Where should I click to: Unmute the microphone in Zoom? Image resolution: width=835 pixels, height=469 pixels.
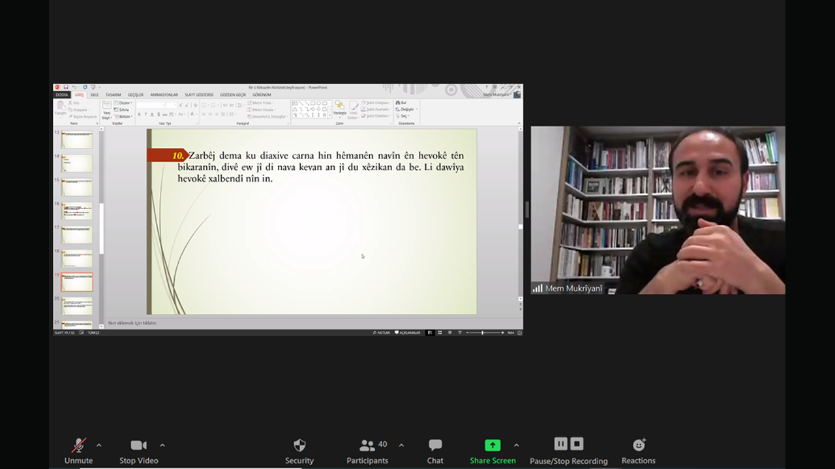[78, 450]
